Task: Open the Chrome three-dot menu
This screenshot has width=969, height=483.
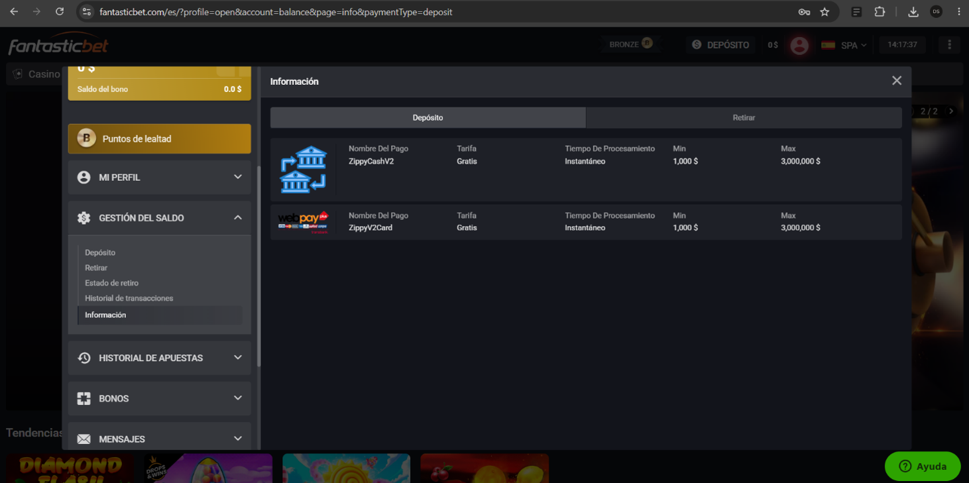Action: click(959, 12)
